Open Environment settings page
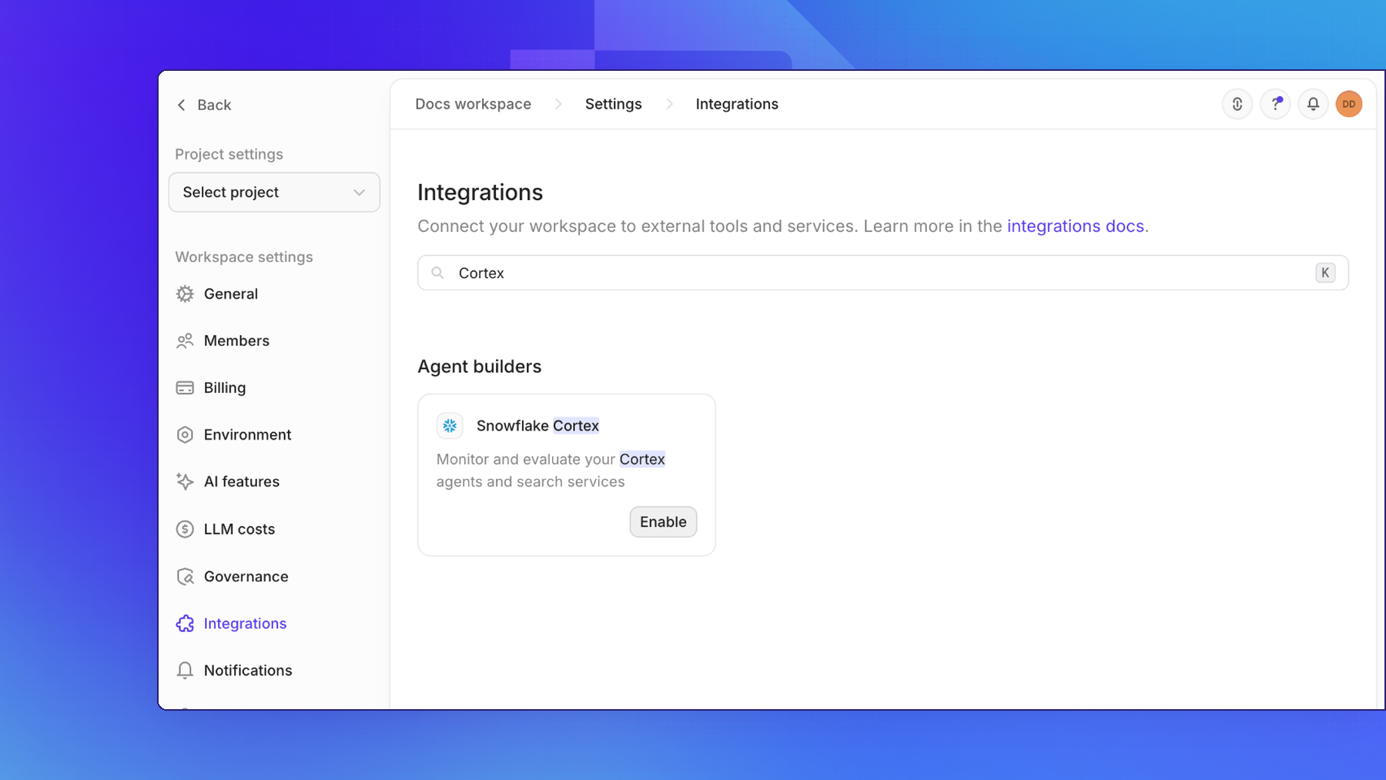The image size is (1386, 780). tap(247, 435)
